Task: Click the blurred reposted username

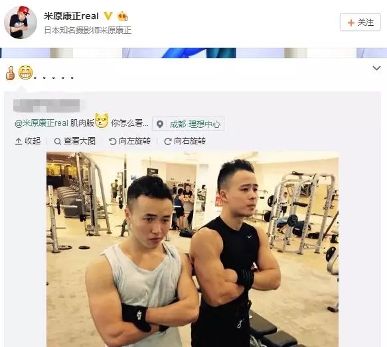Action: coord(46,105)
